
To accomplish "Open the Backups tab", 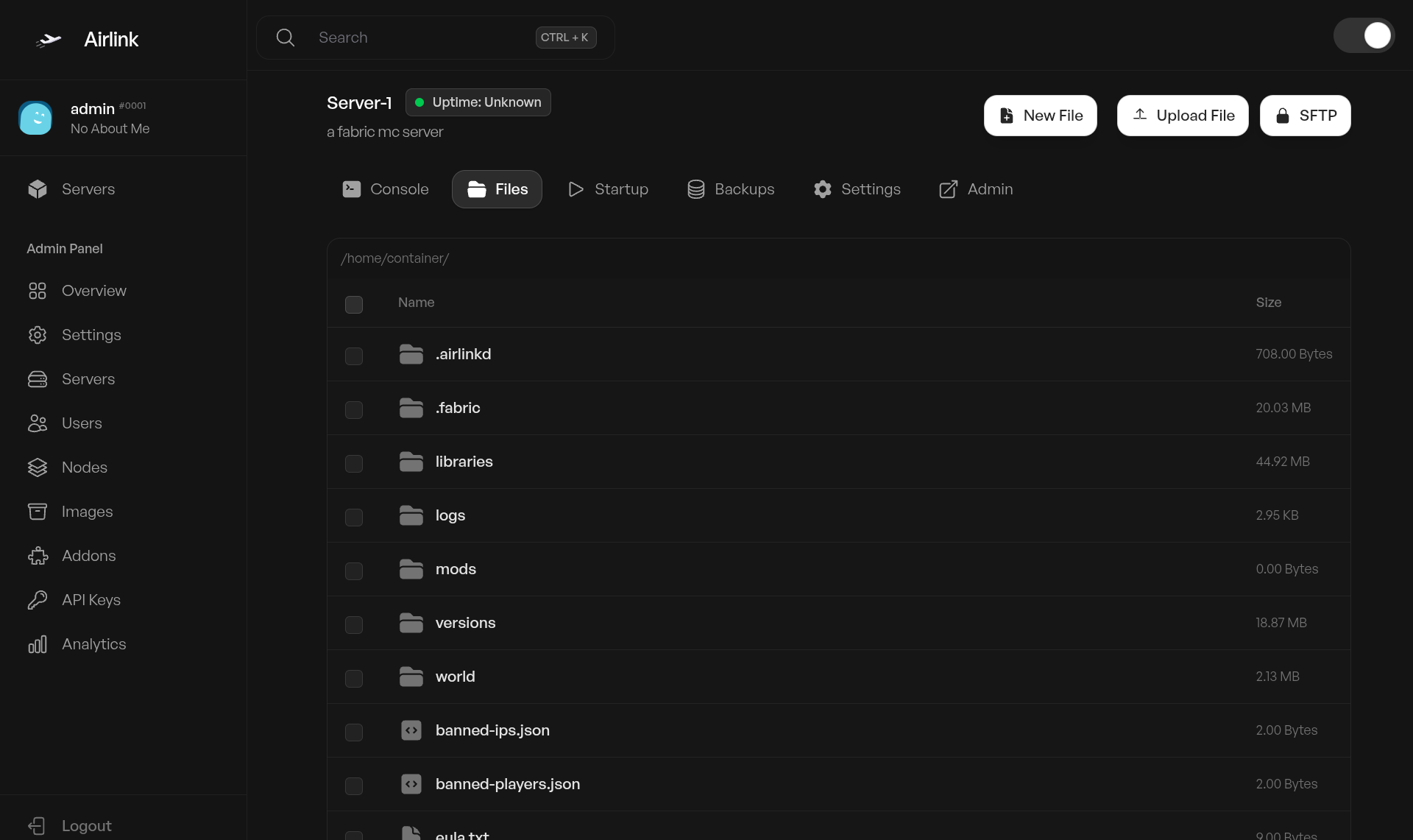I will pyautogui.click(x=731, y=189).
